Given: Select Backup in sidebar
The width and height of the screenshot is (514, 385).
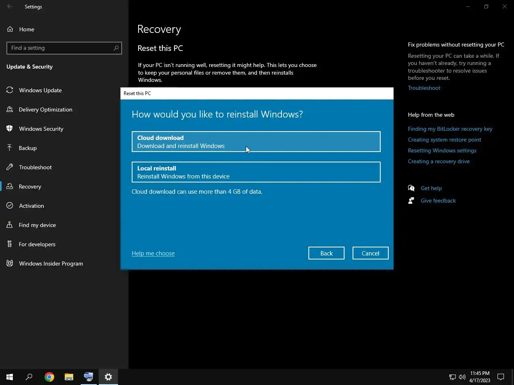Looking at the screenshot, I should click(64, 148).
